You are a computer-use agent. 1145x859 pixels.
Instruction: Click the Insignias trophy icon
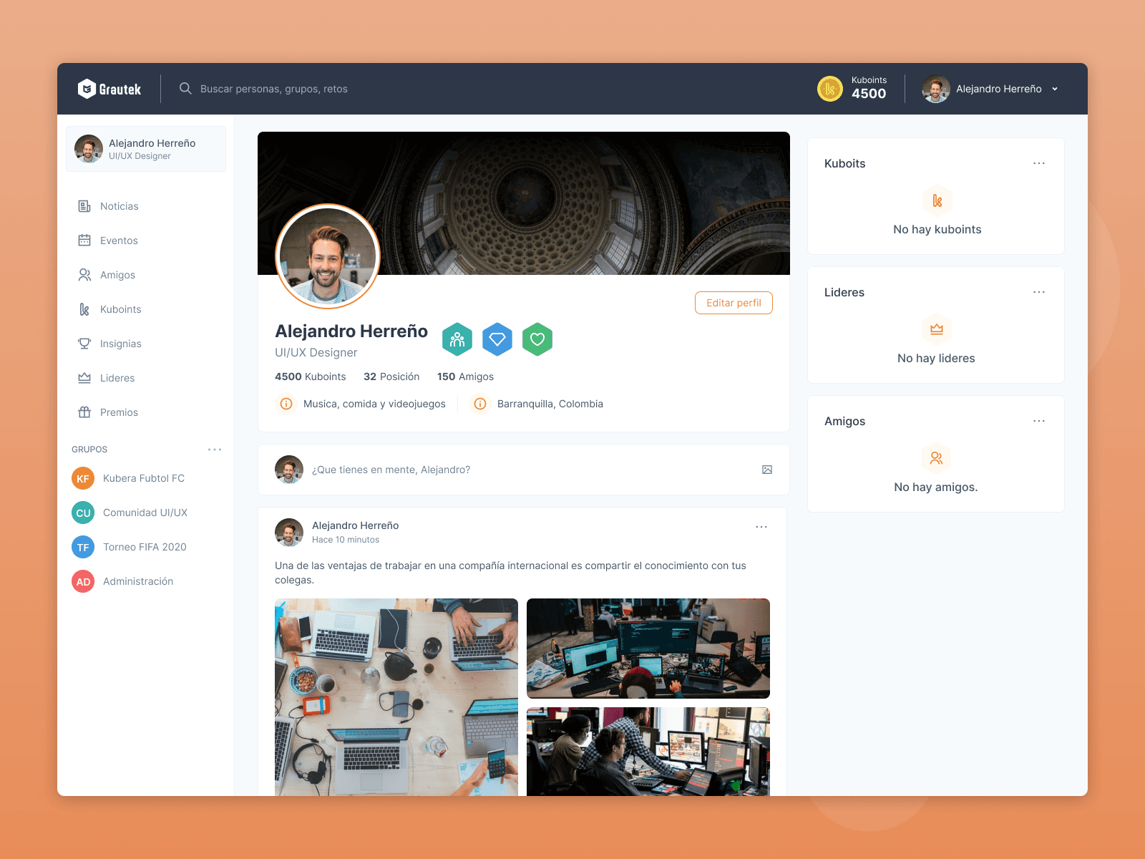point(84,344)
